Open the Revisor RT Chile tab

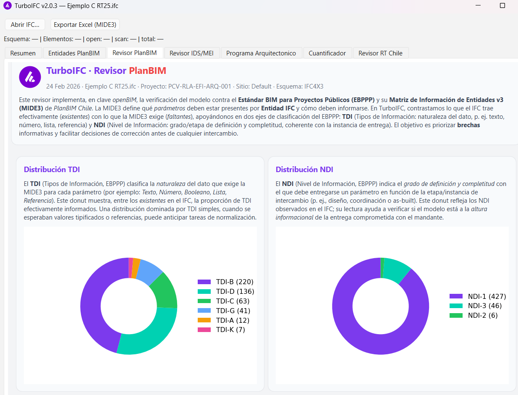380,53
